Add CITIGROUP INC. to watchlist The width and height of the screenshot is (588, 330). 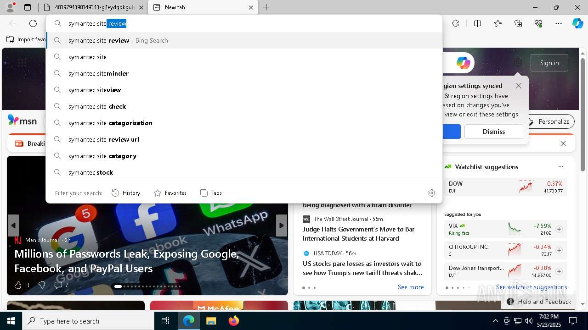(559, 250)
